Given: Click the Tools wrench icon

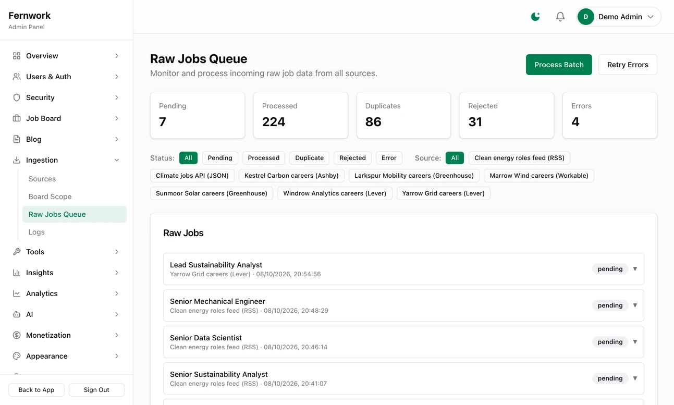Looking at the screenshot, I should (17, 252).
